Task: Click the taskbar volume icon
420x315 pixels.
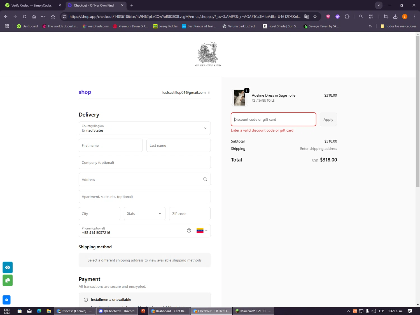Action: (374, 311)
